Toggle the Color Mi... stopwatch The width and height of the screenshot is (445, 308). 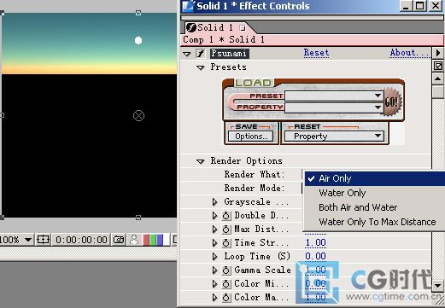tap(226, 284)
